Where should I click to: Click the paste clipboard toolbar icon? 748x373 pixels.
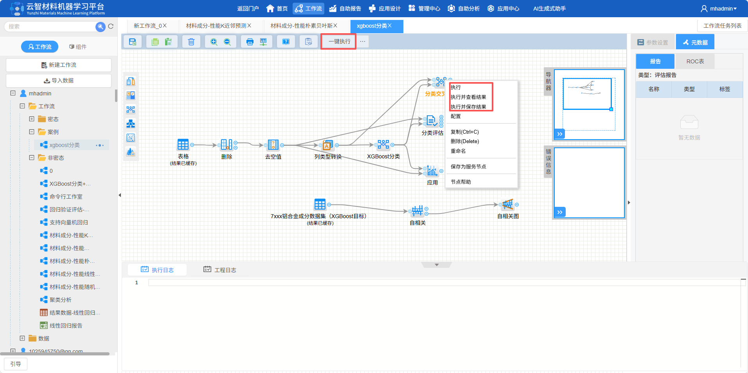[168, 42]
